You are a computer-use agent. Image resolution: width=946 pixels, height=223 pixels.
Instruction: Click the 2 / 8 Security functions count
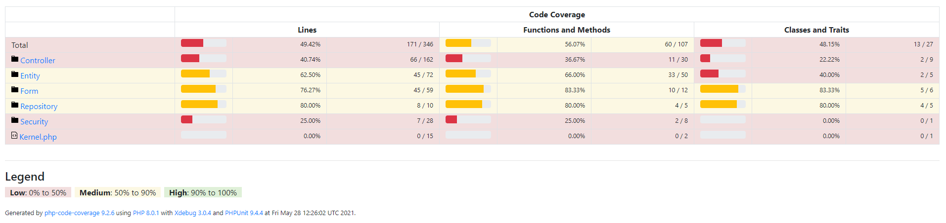[681, 121]
